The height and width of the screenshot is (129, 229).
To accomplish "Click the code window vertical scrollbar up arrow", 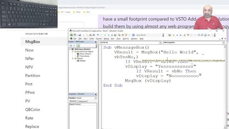I will [x=225, y=47].
